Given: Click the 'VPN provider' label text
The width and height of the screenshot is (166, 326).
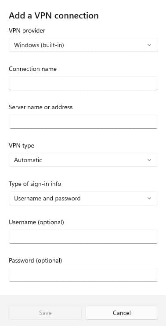Looking at the screenshot, I should click(x=27, y=30).
